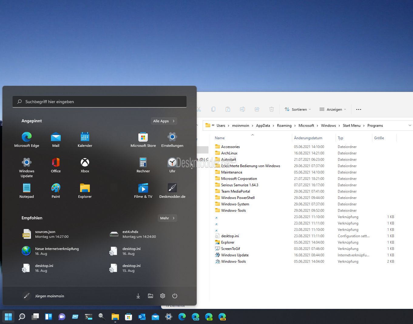
Task: Open the Paint app
Action: tap(56, 191)
